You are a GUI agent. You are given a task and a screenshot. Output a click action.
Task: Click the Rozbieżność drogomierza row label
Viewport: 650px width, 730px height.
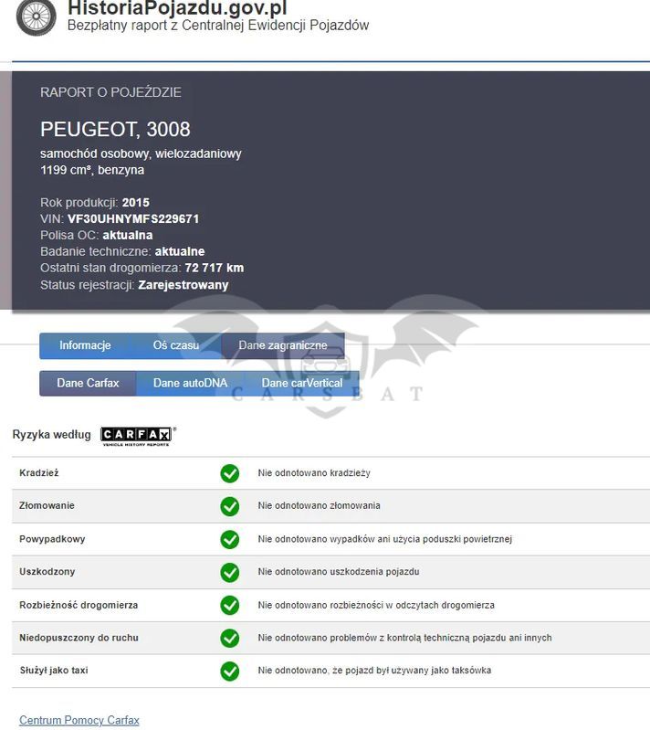coord(79,605)
